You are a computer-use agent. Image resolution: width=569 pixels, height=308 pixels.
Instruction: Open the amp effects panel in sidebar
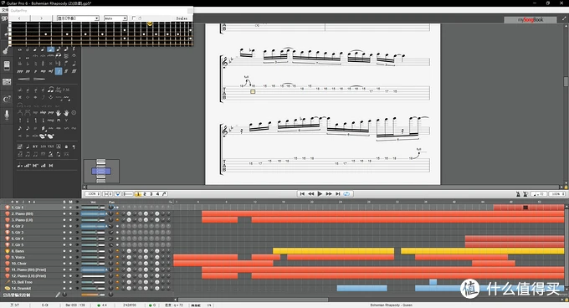7,65
